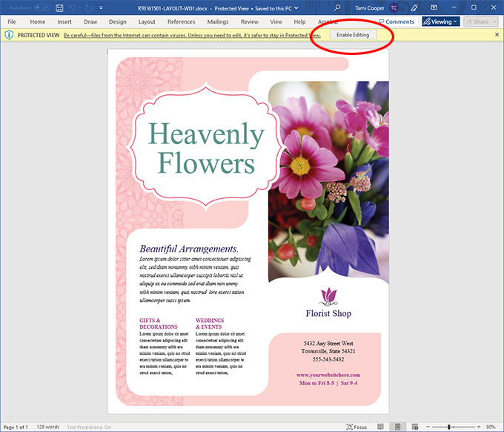Open the Review tab

click(250, 22)
